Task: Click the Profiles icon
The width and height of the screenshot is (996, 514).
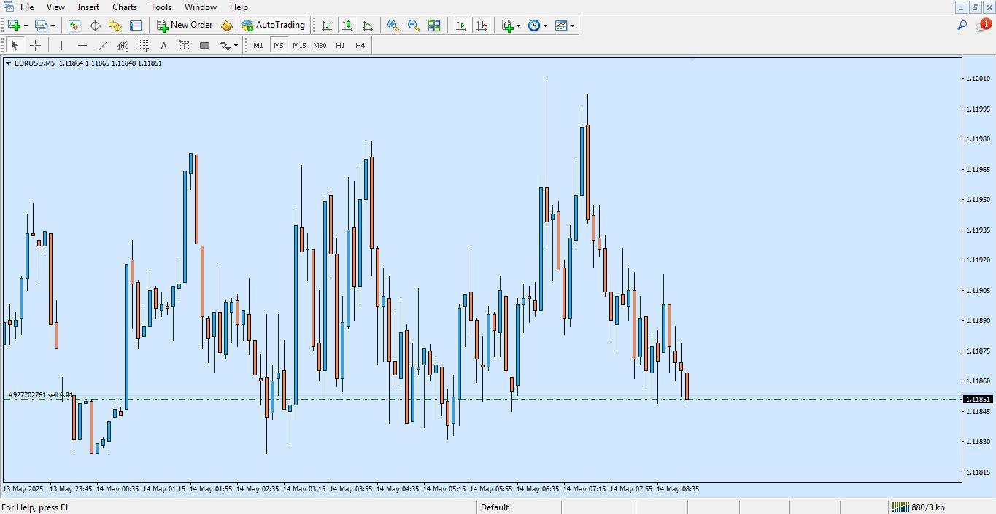Action: click(42, 26)
